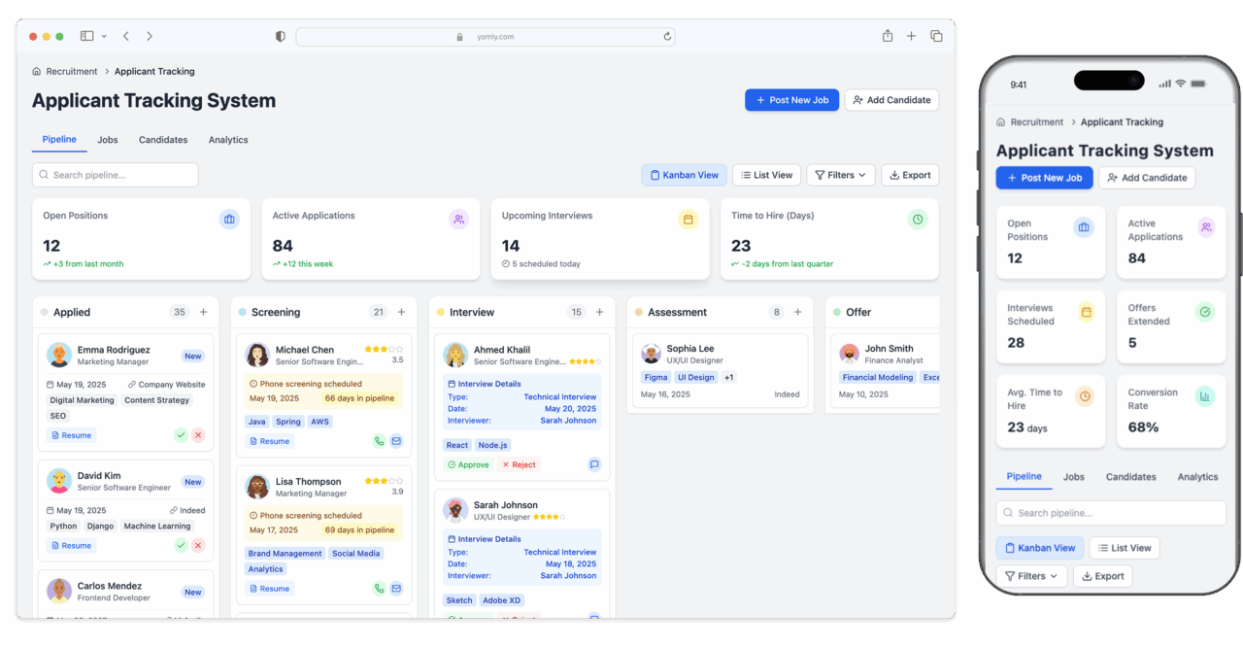Screen dimensions: 1243x647
Task: Open the chevron menu beside the sidebar icon
Action: click(104, 36)
